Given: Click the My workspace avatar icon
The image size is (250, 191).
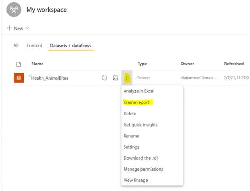Looking at the screenshot, I should pyautogui.click(x=14, y=10).
